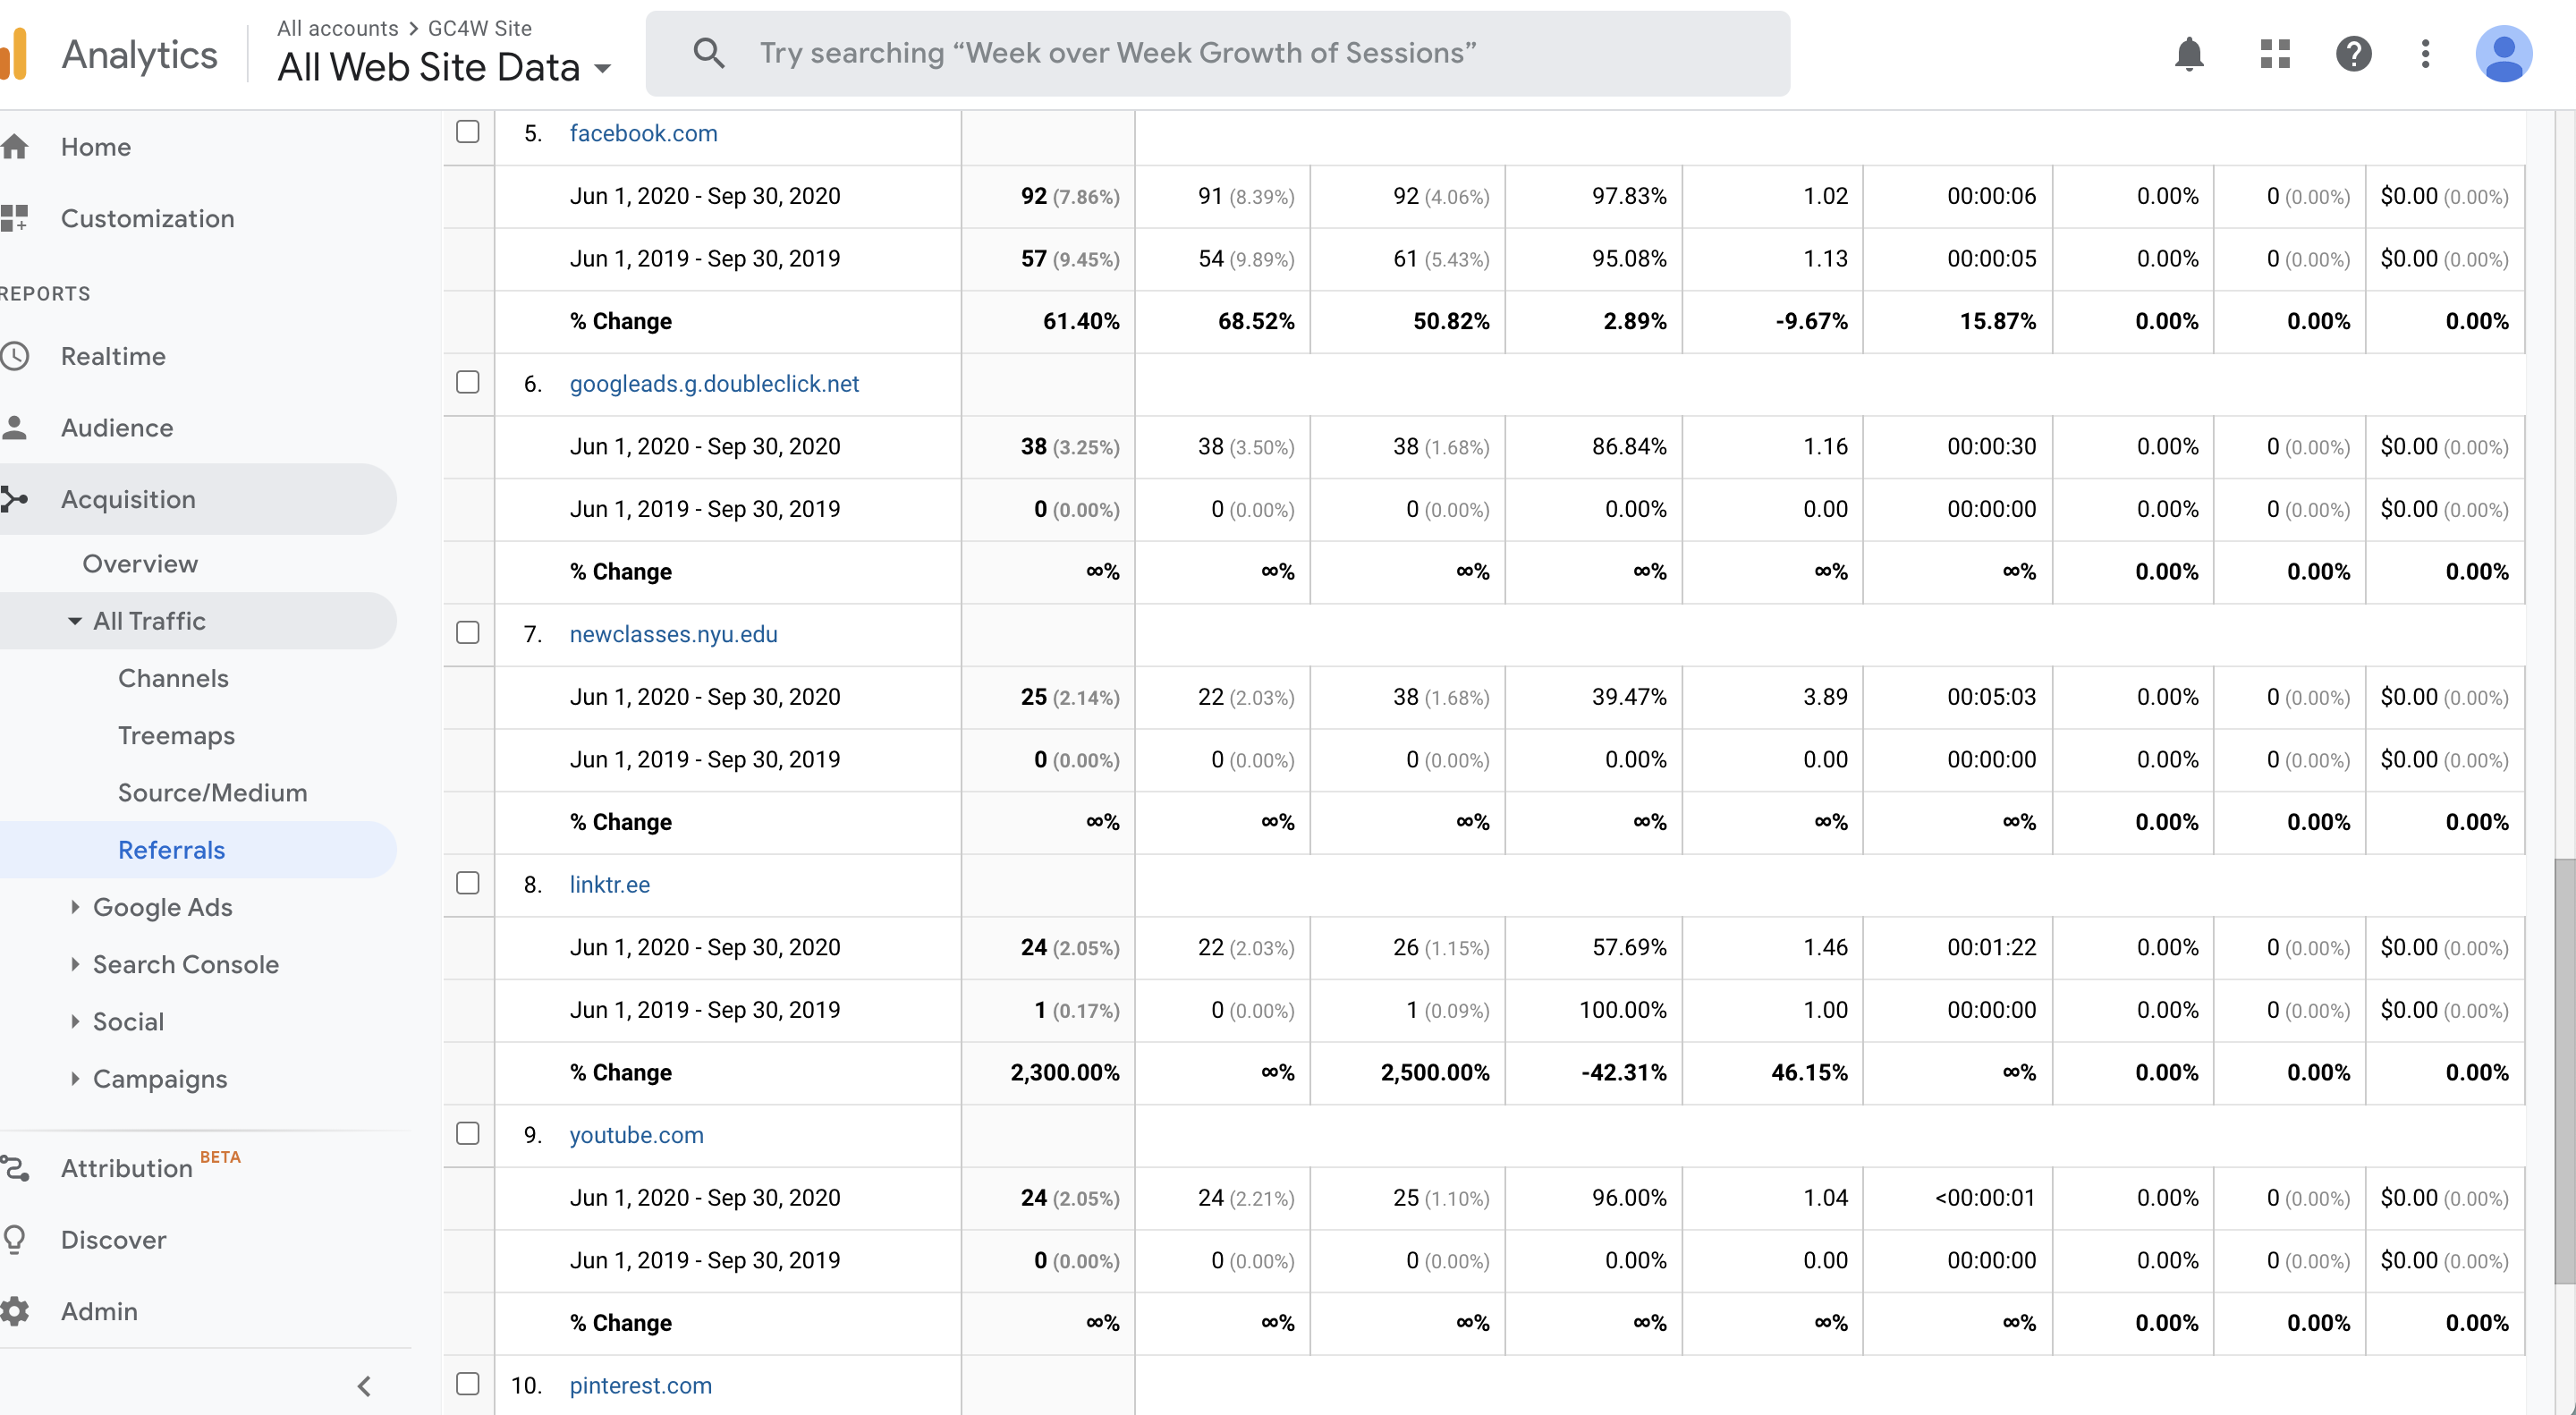Open Admin via the gear icon
Image resolution: width=2576 pixels, height=1415 pixels.
15,1310
